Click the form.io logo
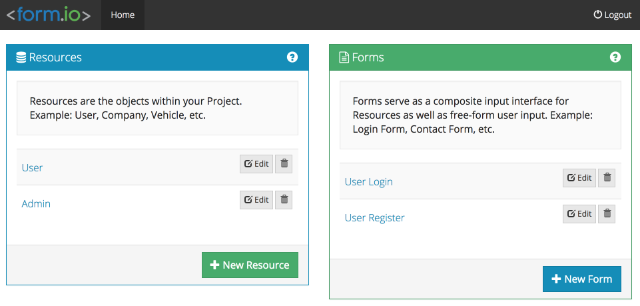The width and height of the screenshot is (640, 306). (49, 15)
